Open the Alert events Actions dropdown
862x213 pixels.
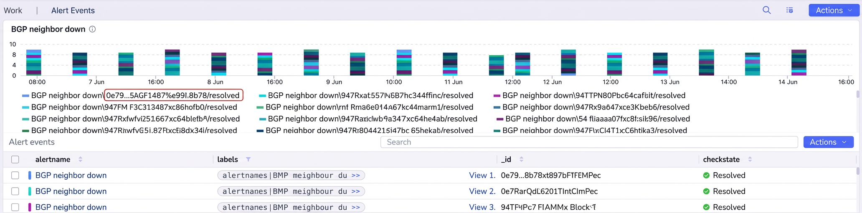click(828, 142)
